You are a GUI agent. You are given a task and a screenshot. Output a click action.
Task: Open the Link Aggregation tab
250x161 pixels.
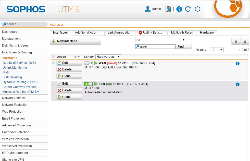[119, 33]
